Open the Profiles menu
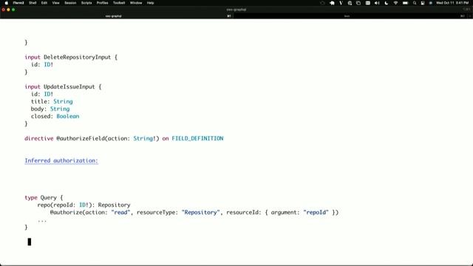This screenshot has width=473, height=266. [102, 3]
